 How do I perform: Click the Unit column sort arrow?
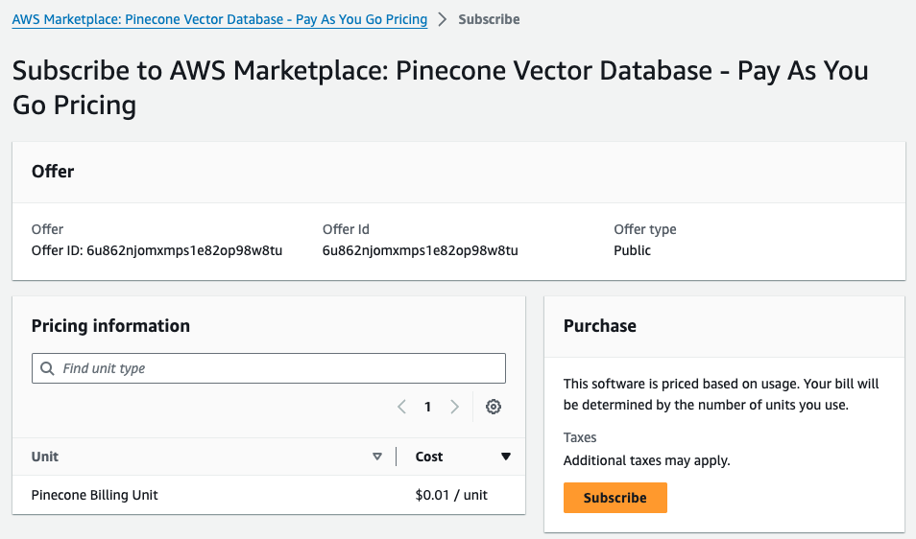[x=377, y=457]
